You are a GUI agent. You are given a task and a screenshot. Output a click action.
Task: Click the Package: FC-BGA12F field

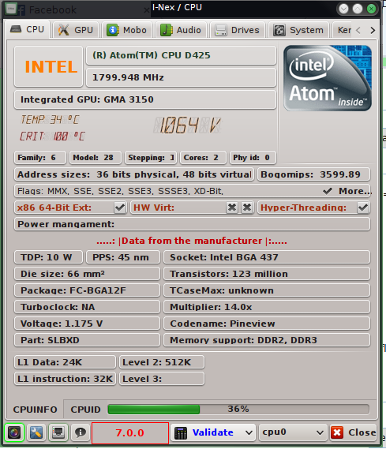coord(87,290)
